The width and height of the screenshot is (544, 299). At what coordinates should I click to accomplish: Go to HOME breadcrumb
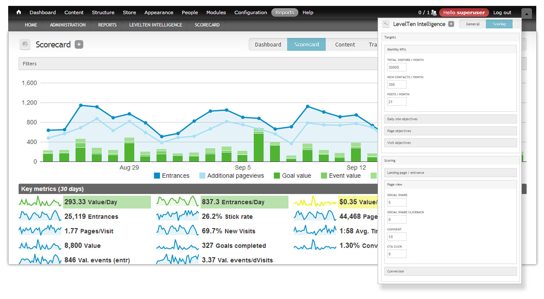click(x=31, y=25)
